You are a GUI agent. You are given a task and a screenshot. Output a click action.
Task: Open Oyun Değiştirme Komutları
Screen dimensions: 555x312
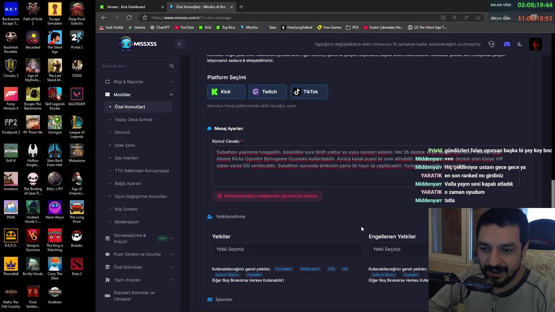tap(141, 196)
